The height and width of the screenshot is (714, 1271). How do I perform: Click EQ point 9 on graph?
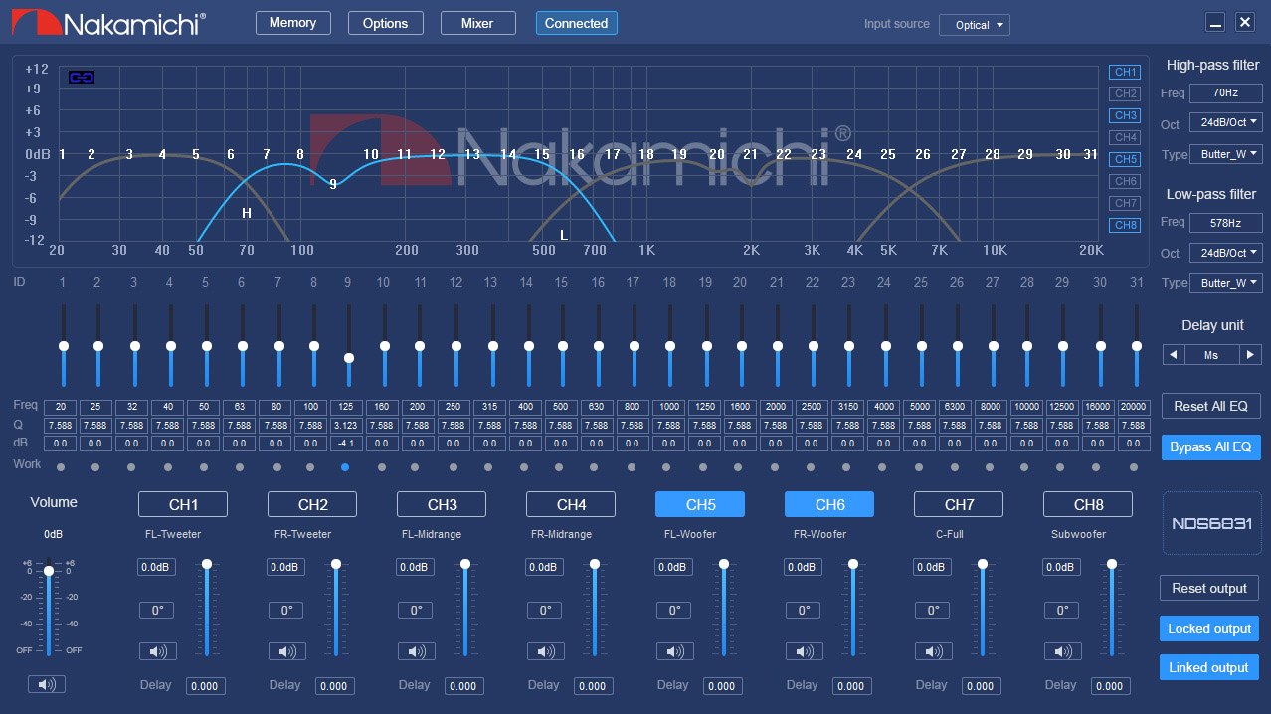333,184
